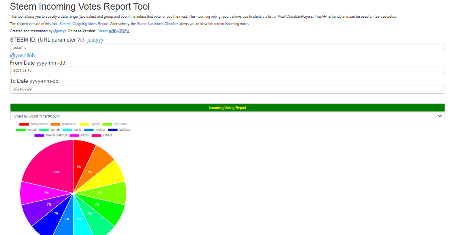Viewport: 466px width, 235px height.
Task: Click the mint green samab legend swatch
Action: [x=44, y=130]
